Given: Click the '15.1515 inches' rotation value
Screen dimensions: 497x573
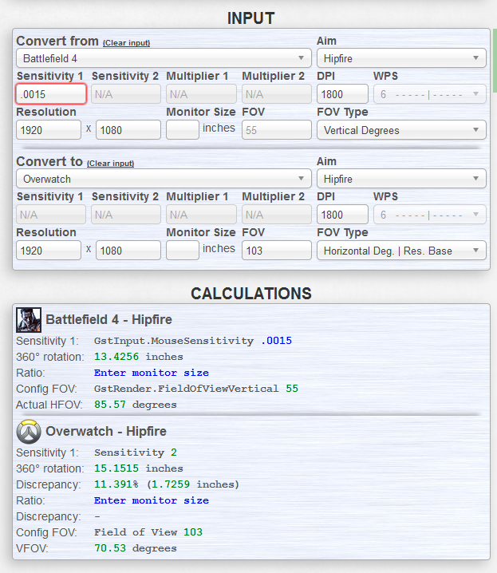Looking at the screenshot, I should 139,468.
